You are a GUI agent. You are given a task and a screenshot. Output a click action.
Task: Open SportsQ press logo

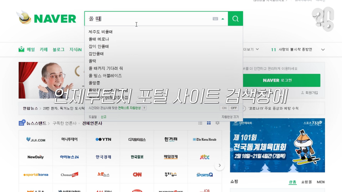point(205,174)
